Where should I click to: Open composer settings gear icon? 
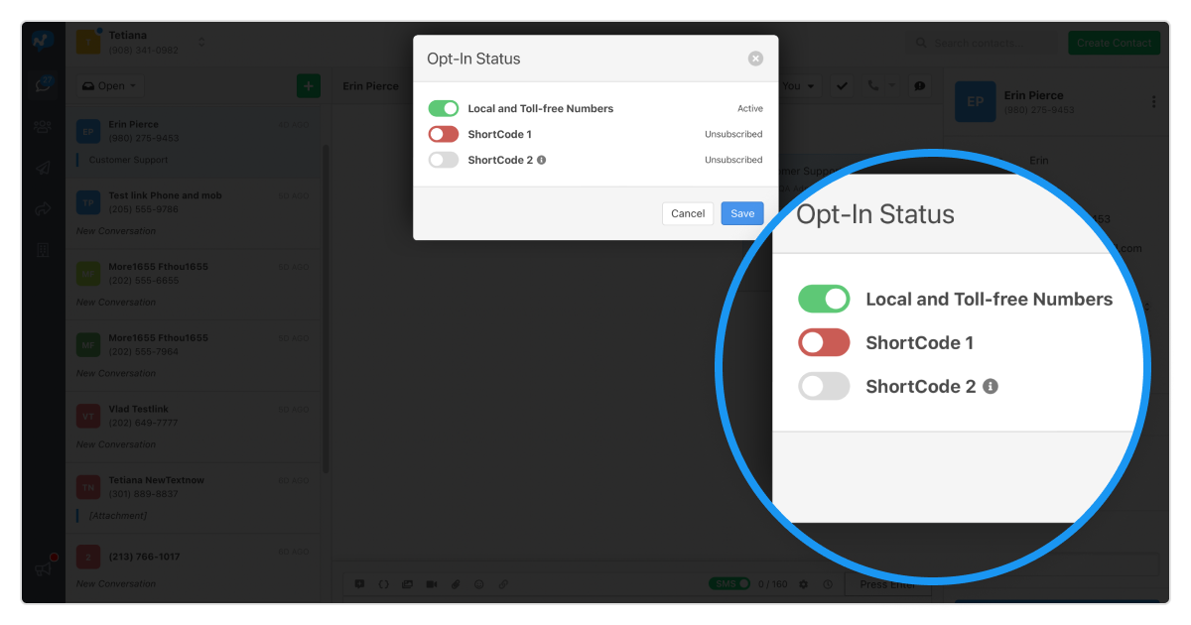[x=804, y=584]
